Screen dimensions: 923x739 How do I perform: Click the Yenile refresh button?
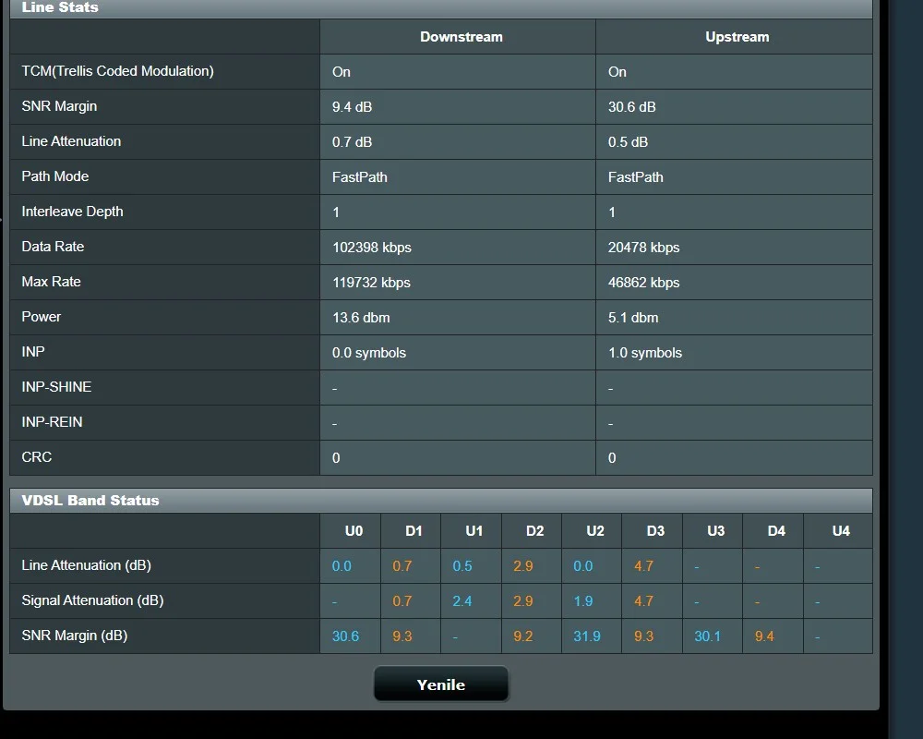(x=440, y=684)
